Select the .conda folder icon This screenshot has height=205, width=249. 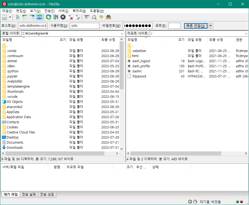pos(4,51)
